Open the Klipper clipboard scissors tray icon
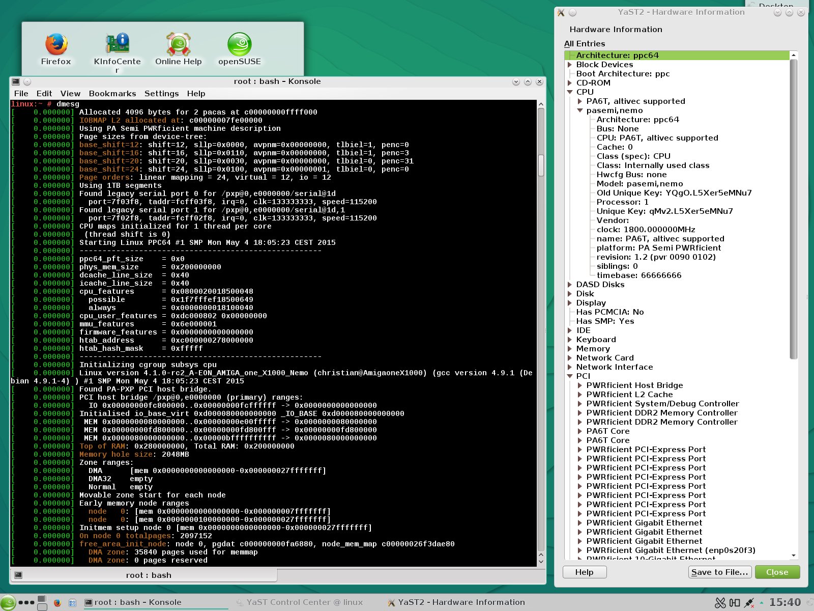814x611 pixels. [720, 603]
